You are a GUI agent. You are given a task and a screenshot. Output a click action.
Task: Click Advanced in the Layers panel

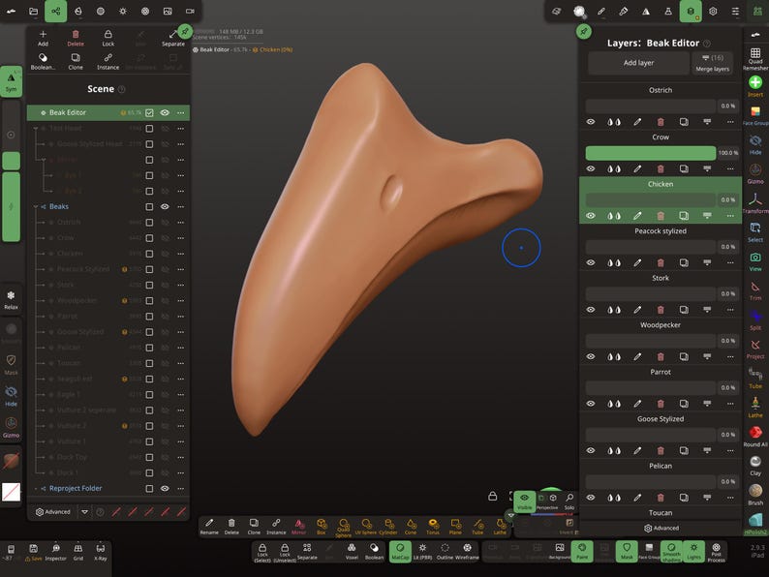pyautogui.click(x=661, y=528)
